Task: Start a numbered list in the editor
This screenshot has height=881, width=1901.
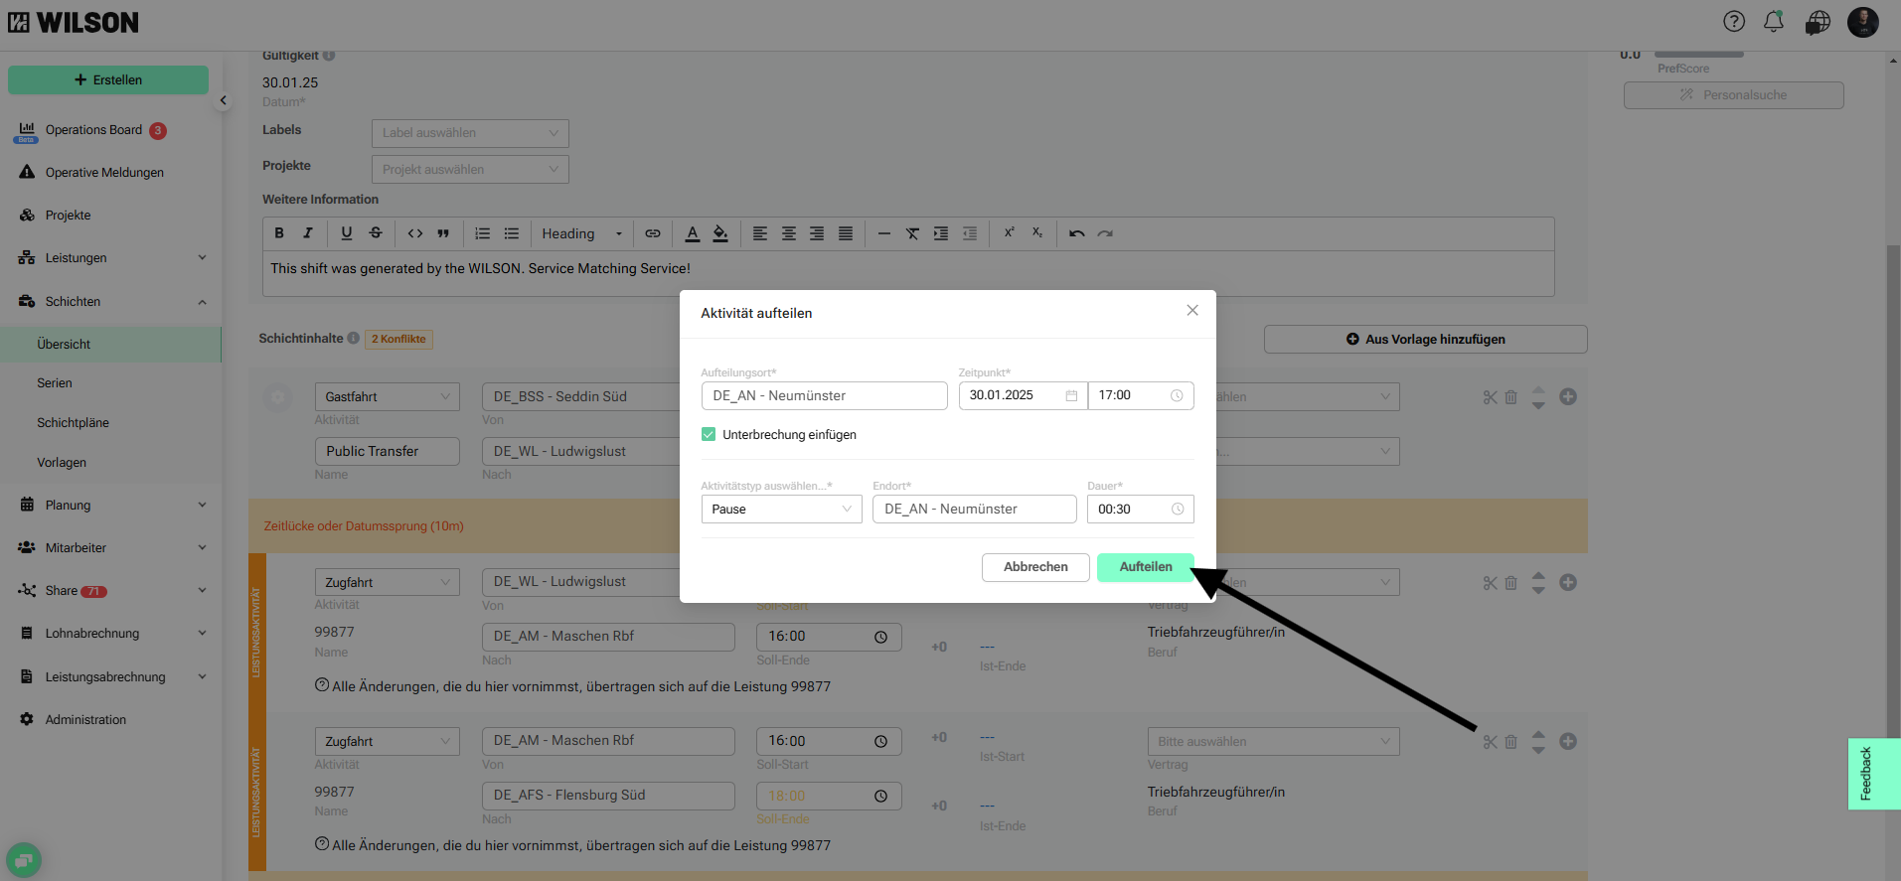Action: (x=483, y=233)
